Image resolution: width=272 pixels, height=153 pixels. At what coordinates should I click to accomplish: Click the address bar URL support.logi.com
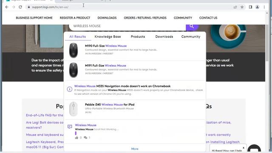(50, 7)
